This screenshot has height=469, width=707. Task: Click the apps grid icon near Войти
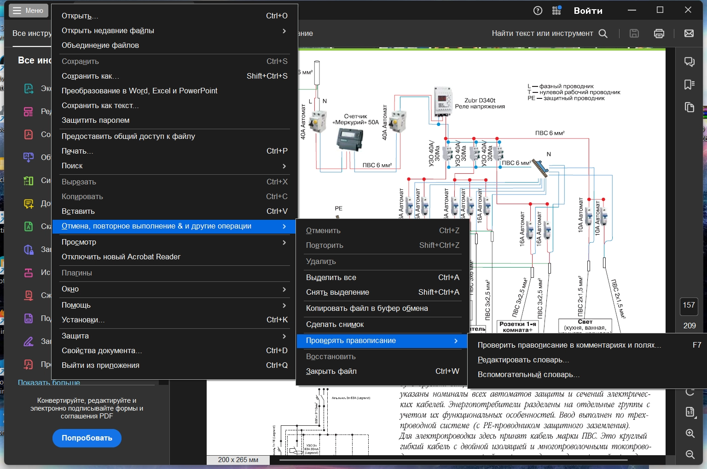[556, 11]
